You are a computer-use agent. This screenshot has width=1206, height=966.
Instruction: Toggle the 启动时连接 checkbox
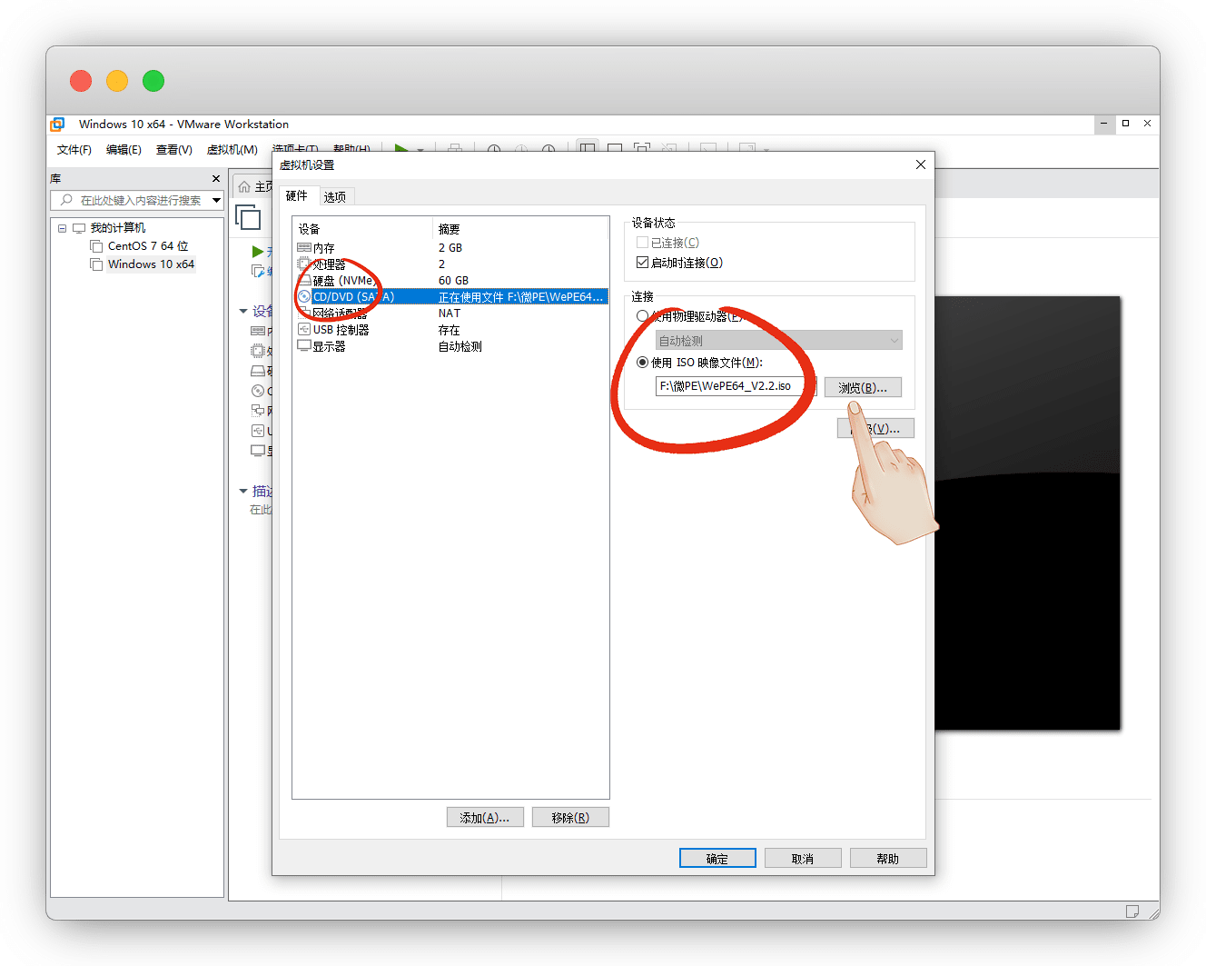click(643, 263)
